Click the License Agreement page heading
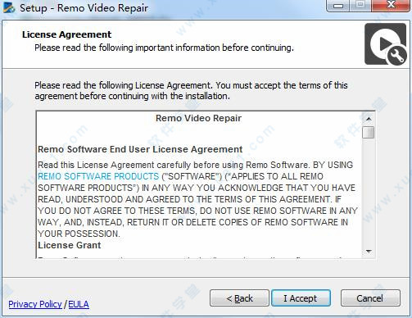The image size is (412, 318). click(x=66, y=34)
